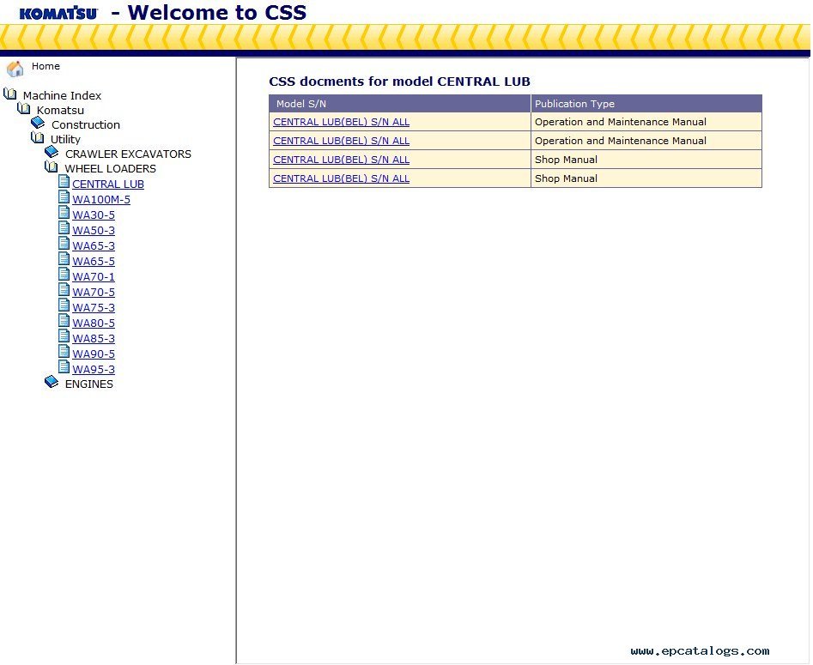Screen dimensions: 813x665
Task: Select WHEEL LOADERS tree label
Action: coord(110,168)
